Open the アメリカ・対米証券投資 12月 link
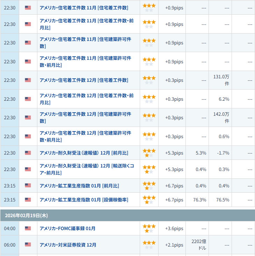Image resolution: width=255 pixels, height=256 pixels. 68,244
